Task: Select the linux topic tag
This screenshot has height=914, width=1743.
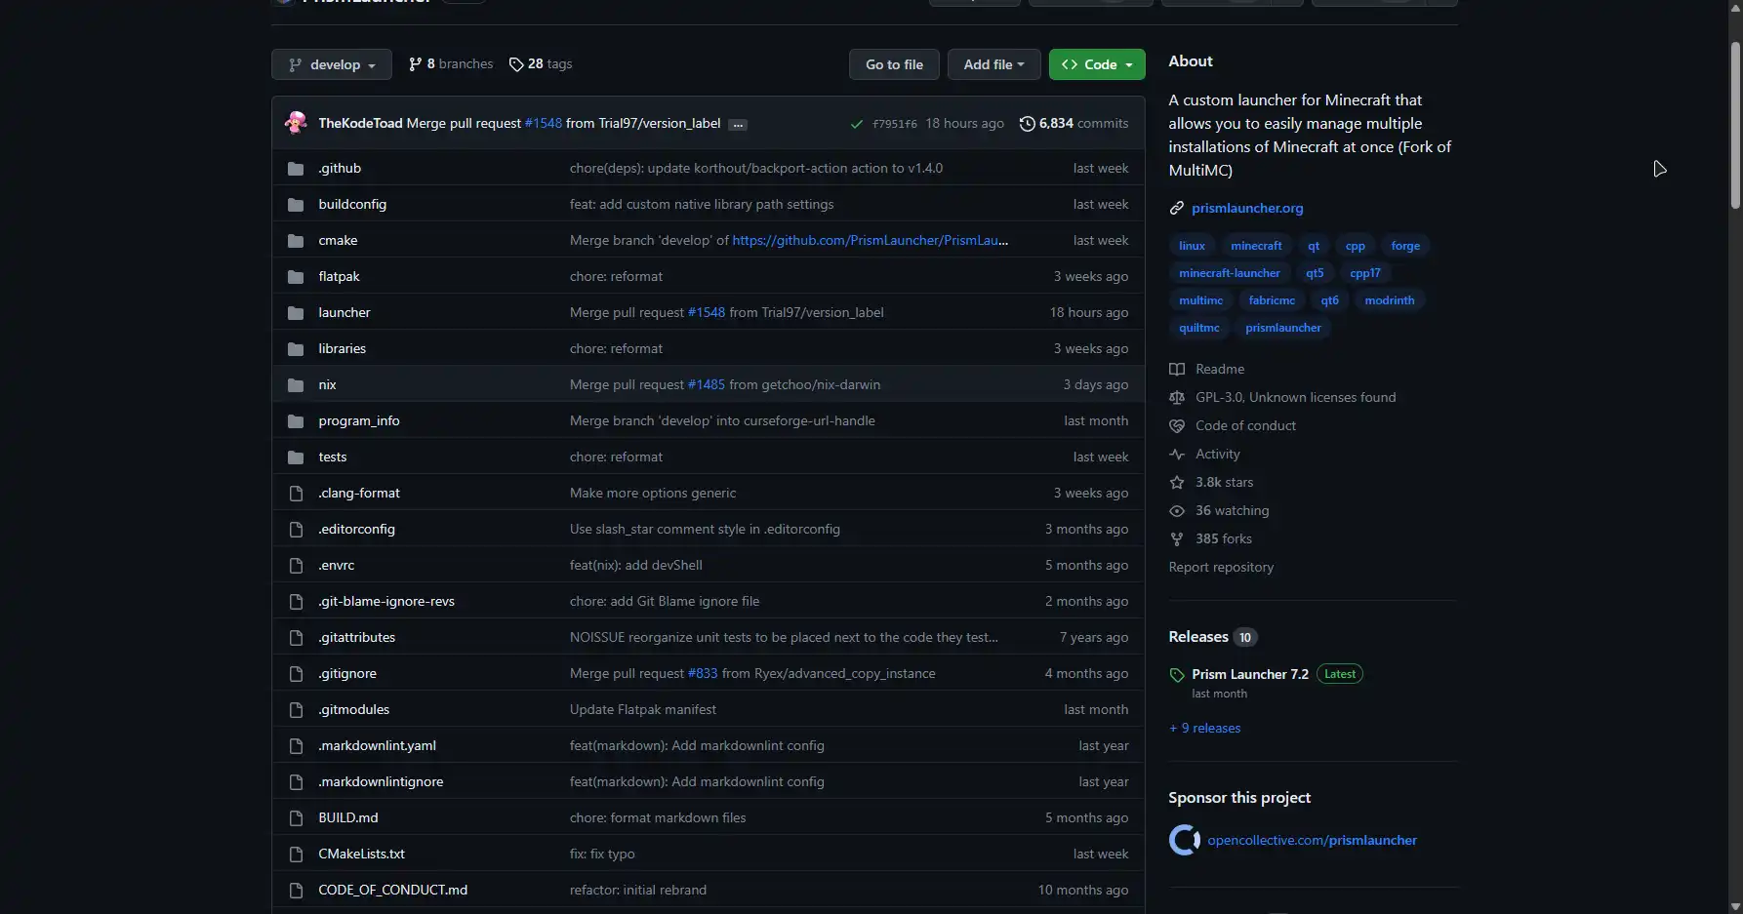Action: point(1192,246)
